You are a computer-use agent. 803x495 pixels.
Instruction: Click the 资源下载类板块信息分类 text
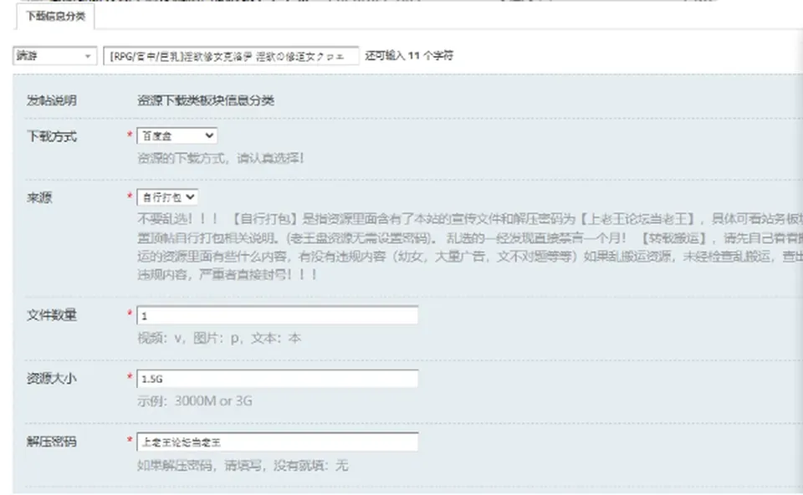coord(206,100)
